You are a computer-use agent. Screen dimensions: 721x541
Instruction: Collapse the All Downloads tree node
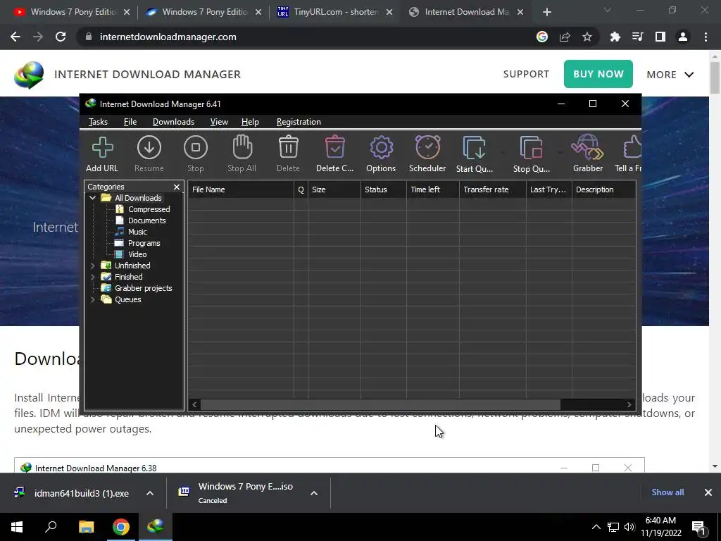92,198
